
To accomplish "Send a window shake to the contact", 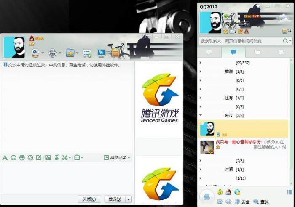I will coord(30,157).
